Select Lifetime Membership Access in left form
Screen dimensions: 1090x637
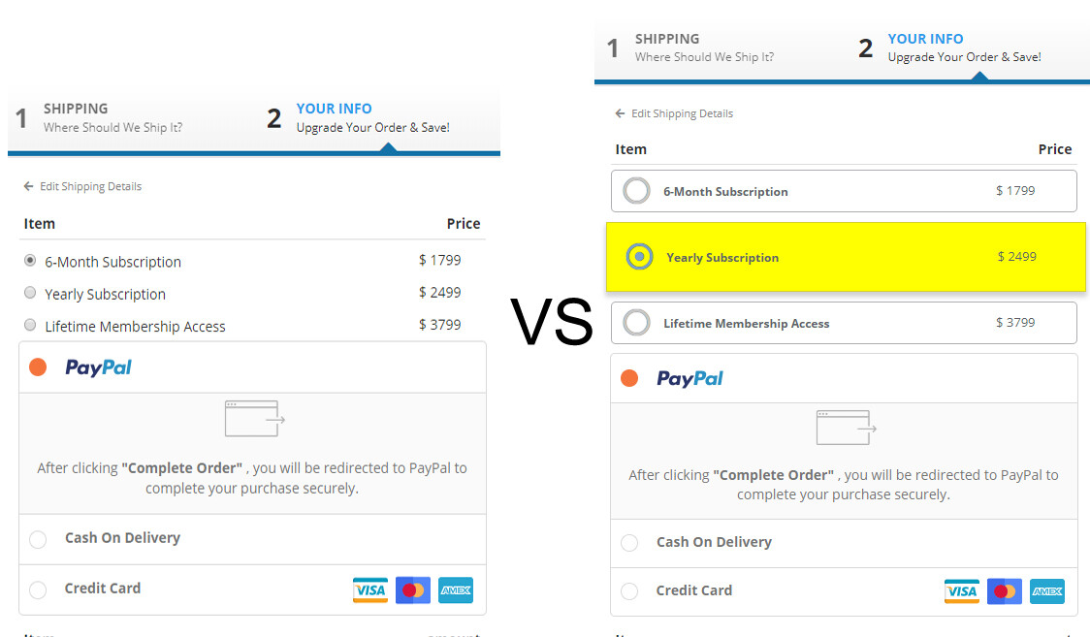tap(30, 326)
